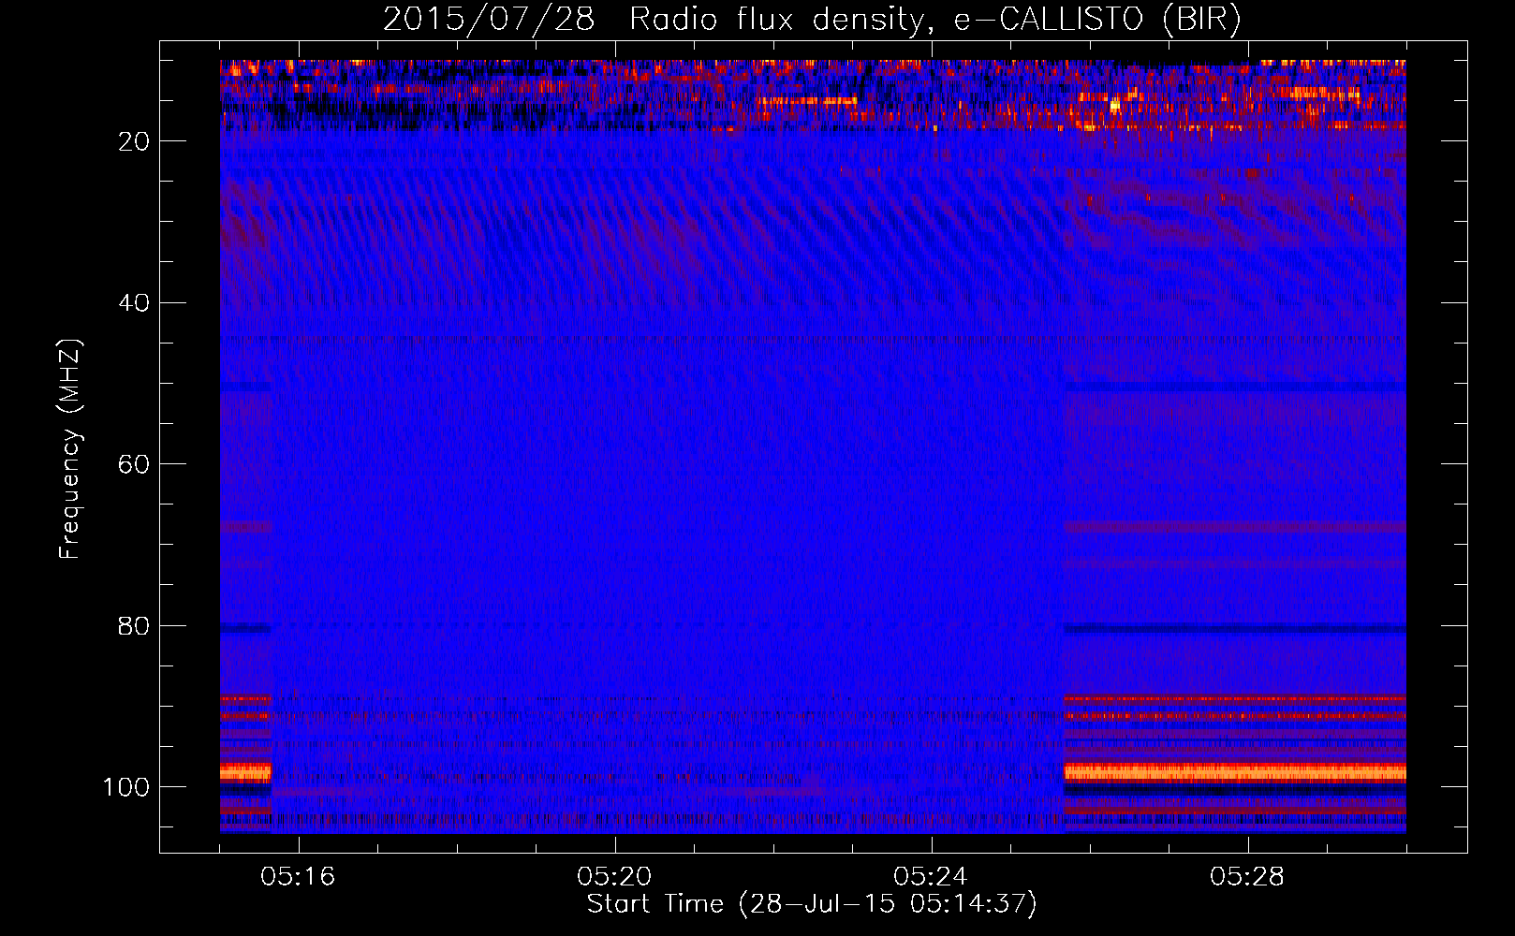1515x936 pixels.
Task: Click the '60' frequency tick label
Action: [x=135, y=465]
